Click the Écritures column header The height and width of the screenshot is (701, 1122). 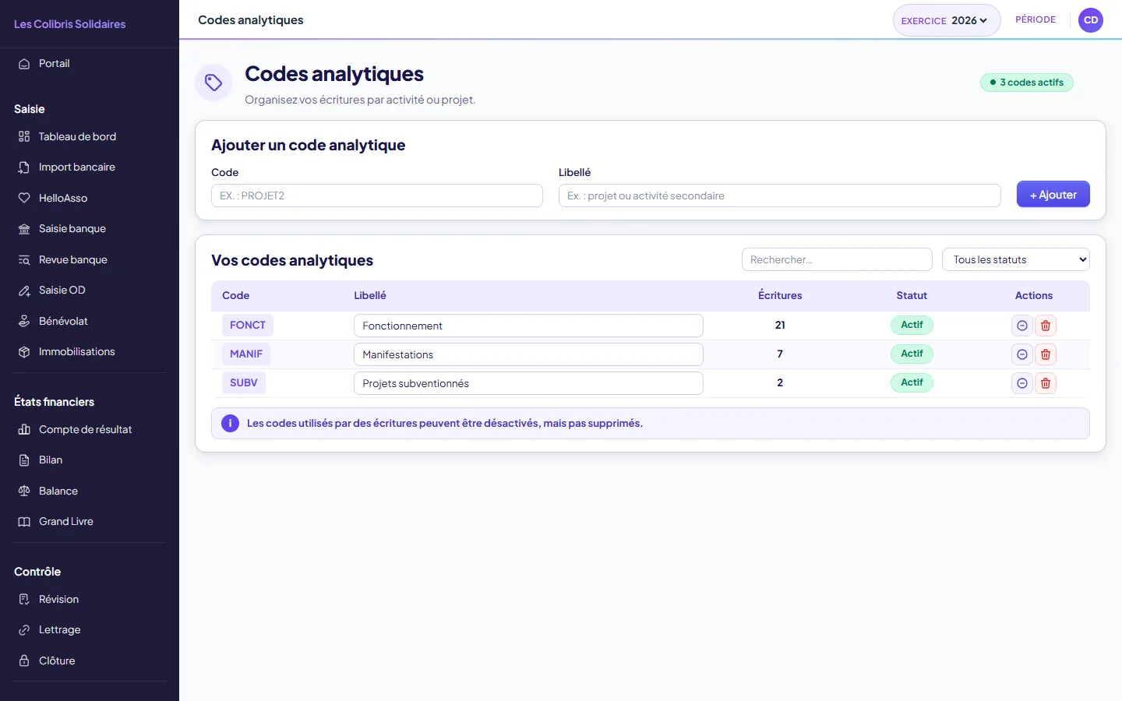tap(780, 295)
